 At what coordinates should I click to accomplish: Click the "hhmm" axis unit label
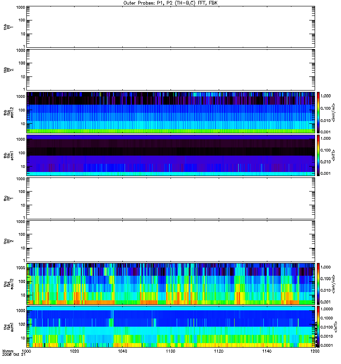click(x=8, y=352)
